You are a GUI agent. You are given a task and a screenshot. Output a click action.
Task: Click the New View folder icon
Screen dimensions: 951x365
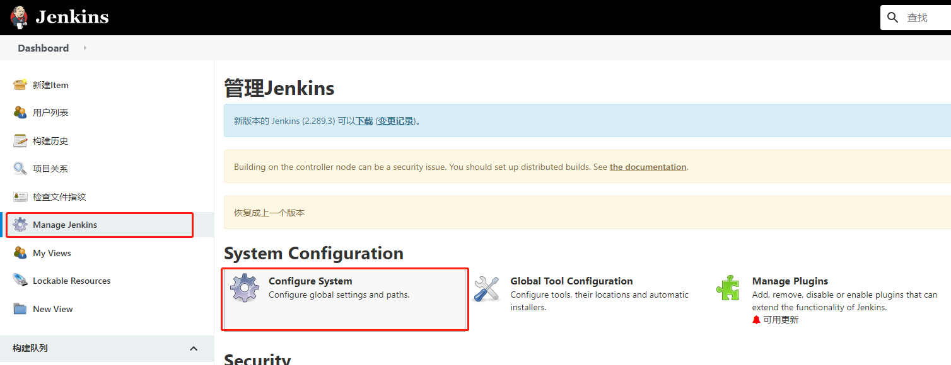pyautogui.click(x=20, y=309)
